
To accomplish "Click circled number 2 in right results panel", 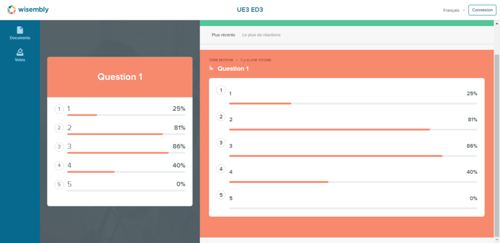I will pos(221,116).
